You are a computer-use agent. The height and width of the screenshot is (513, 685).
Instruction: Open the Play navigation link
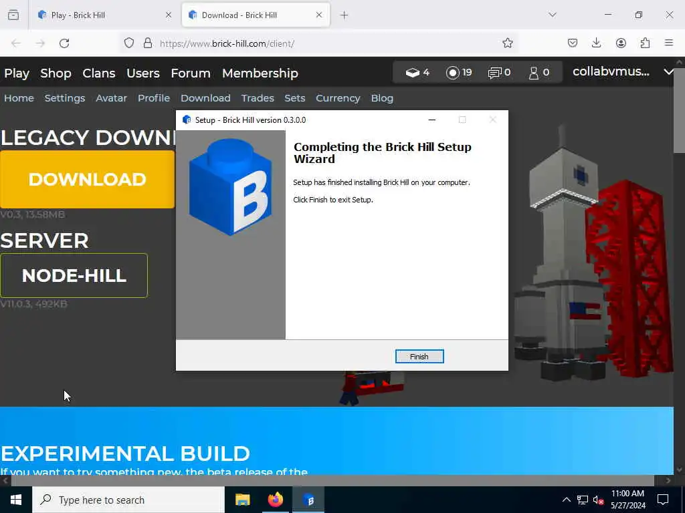point(17,73)
